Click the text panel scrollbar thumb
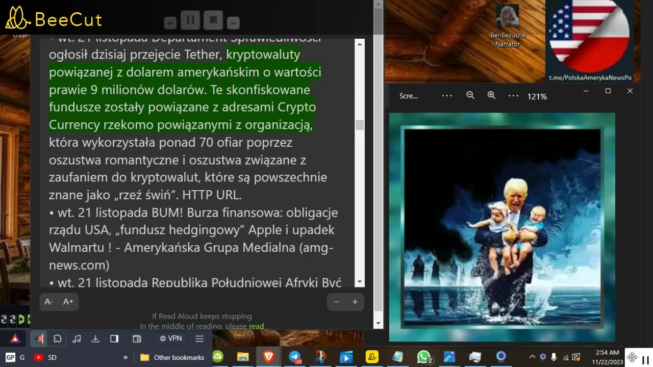Image resolution: width=653 pixels, height=367 pixels. (360, 125)
